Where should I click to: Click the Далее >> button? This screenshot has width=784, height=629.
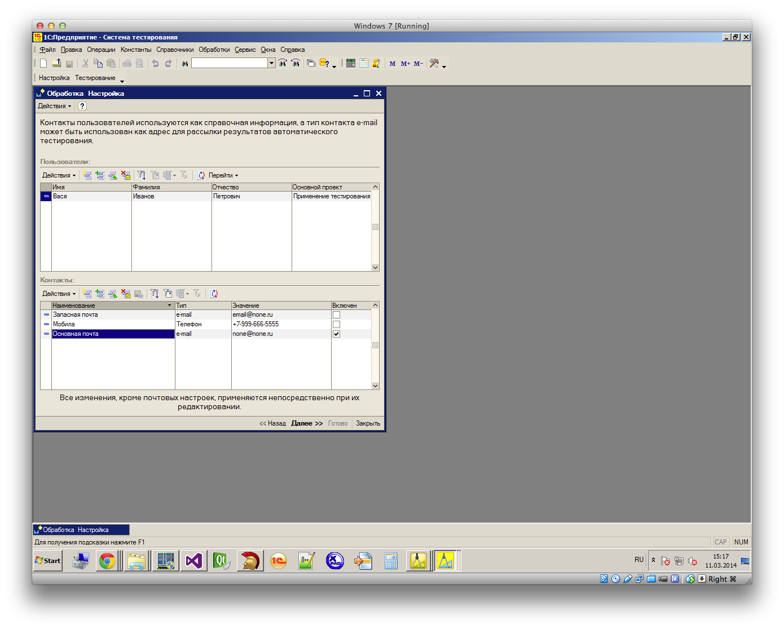tap(307, 423)
